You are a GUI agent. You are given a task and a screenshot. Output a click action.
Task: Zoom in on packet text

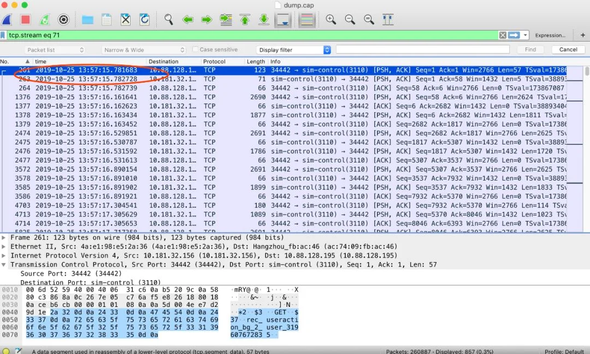pos(331,20)
